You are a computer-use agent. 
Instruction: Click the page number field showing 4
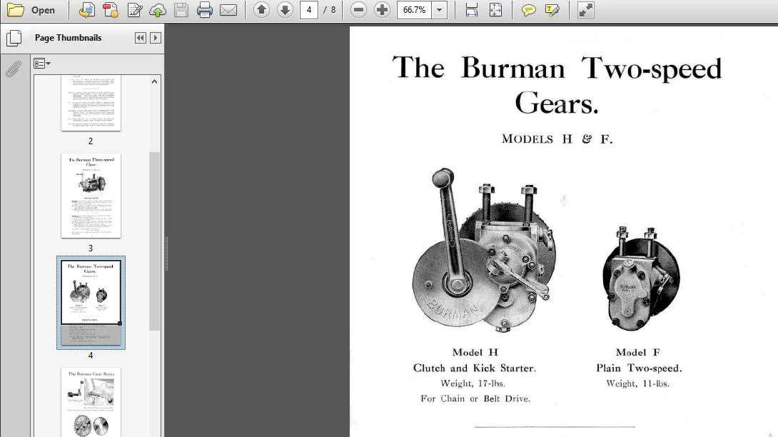click(x=308, y=10)
